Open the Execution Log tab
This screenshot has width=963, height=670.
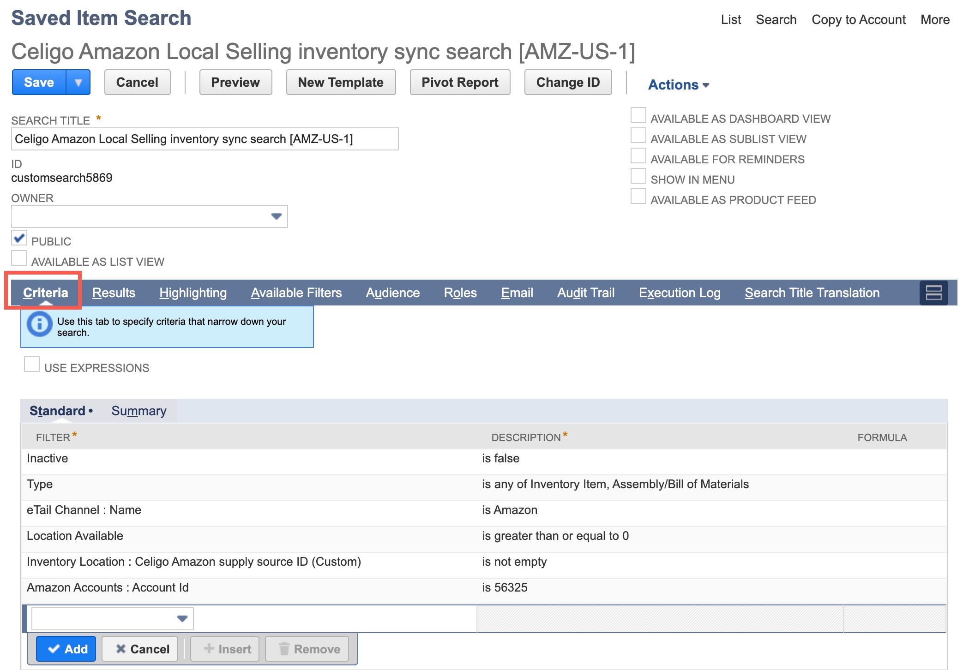680,293
